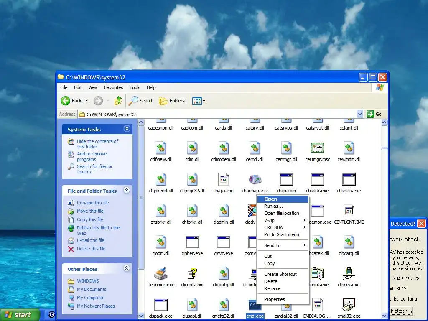Open the Favorites menu
Image resolution: width=428 pixels, height=321 pixels.
[x=114, y=87]
